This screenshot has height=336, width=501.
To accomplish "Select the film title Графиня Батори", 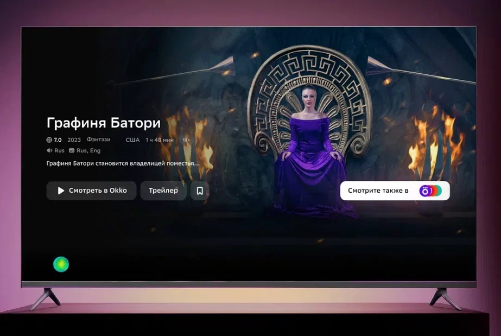I will pyautogui.click(x=104, y=123).
